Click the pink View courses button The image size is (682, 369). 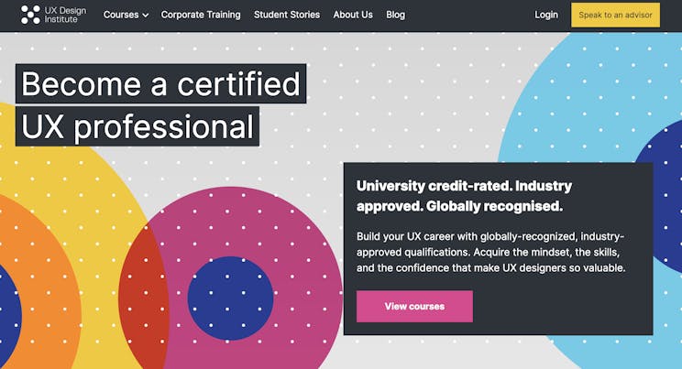click(x=414, y=307)
